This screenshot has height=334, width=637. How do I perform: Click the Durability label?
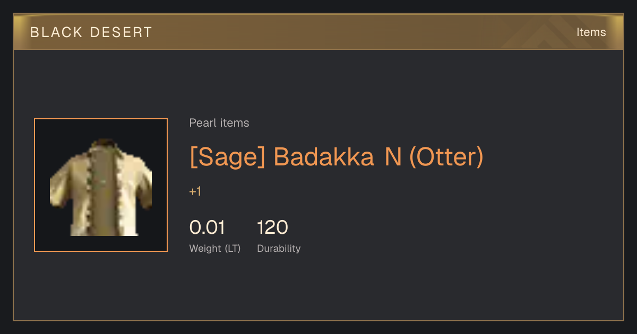[279, 249]
